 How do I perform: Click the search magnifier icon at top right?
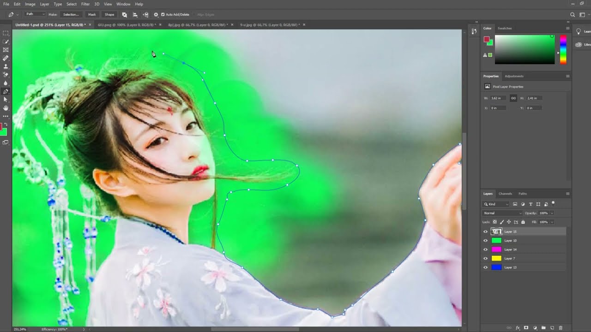click(573, 15)
